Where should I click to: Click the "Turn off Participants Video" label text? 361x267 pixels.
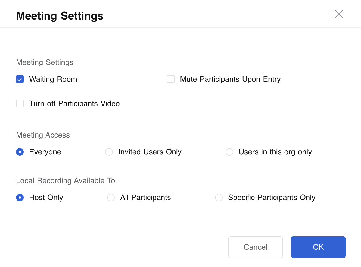click(x=74, y=104)
